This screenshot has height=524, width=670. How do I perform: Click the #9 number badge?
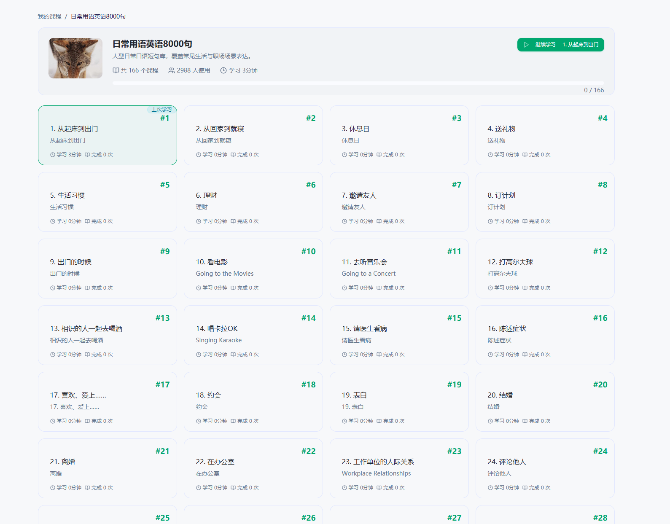coord(165,251)
